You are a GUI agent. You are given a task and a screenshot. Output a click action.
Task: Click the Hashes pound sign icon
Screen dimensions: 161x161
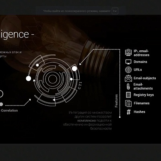(x=128, y=112)
